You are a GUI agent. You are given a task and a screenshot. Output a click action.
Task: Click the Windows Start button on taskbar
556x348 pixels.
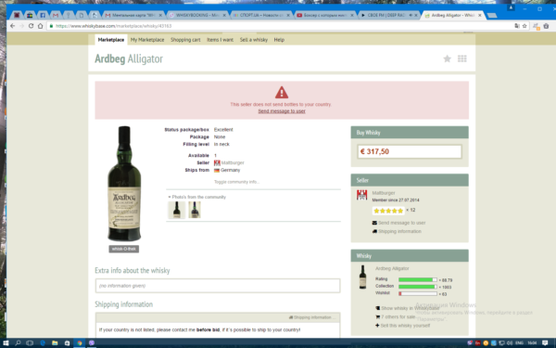[x=6, y=343]
